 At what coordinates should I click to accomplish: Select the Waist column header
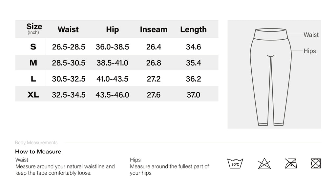click(x=68, y=29)
